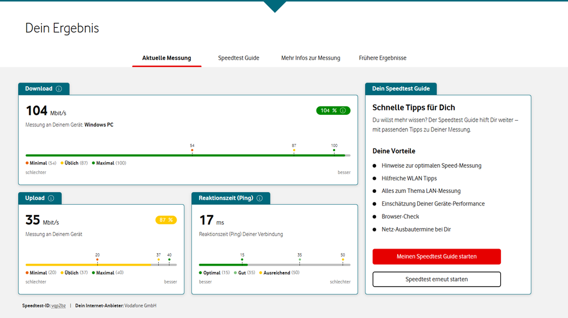The image size is (568, 318).
Task: Click the 54 minimal marker on download bar
Action: [192, 150]
